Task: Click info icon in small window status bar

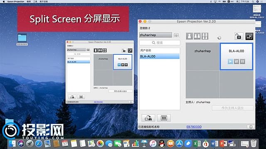Action: click(x=131, y=102)
